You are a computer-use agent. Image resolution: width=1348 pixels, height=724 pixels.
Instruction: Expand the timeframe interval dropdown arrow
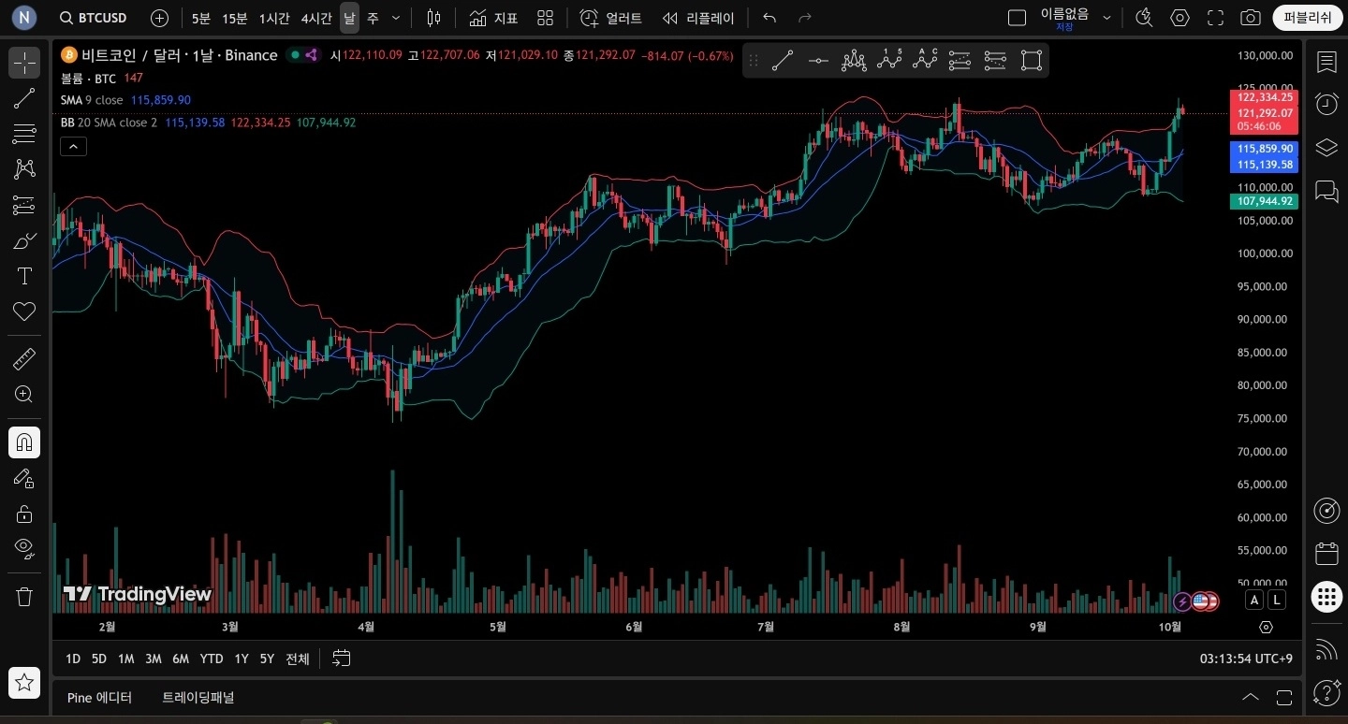(396, 18)
